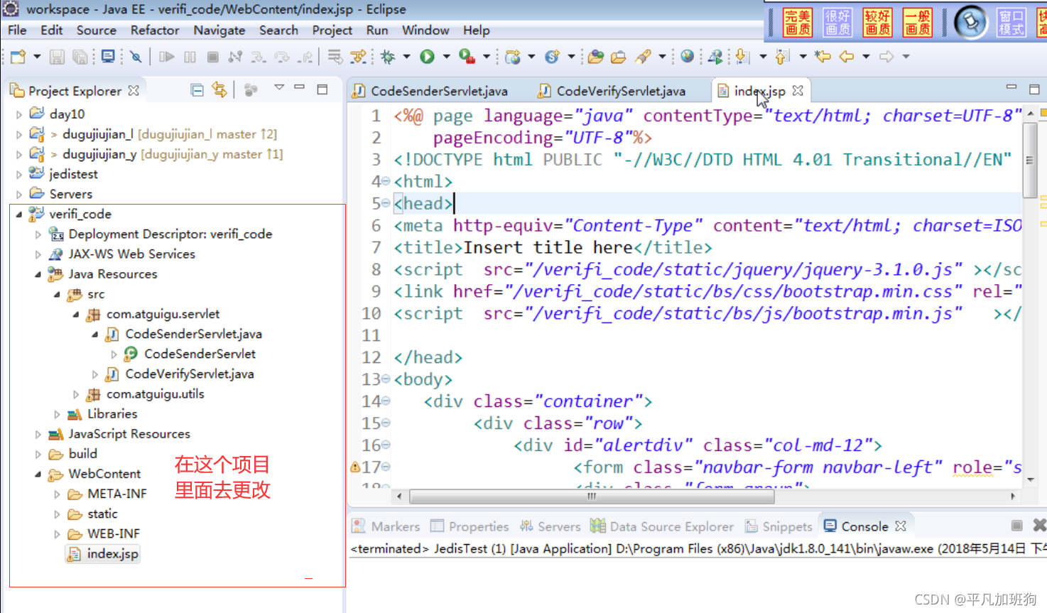
Task: Click the Open Web Browser globe icon
Action: (687, 57)
